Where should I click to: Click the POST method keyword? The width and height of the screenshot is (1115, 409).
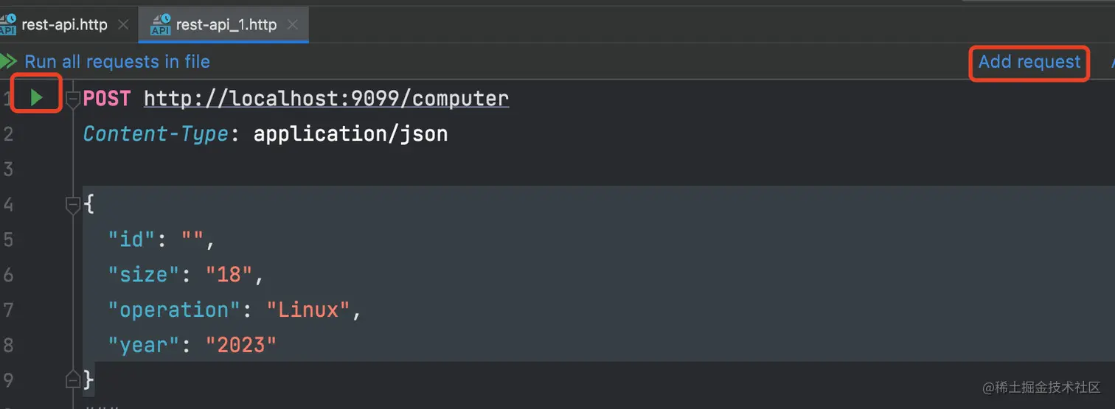coord(107,98)
